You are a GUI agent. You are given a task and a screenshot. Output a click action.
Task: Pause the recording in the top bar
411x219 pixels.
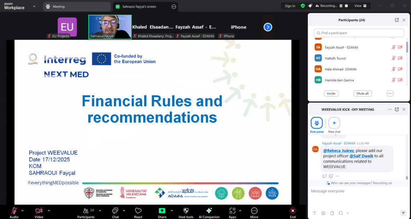pos(341,6)
